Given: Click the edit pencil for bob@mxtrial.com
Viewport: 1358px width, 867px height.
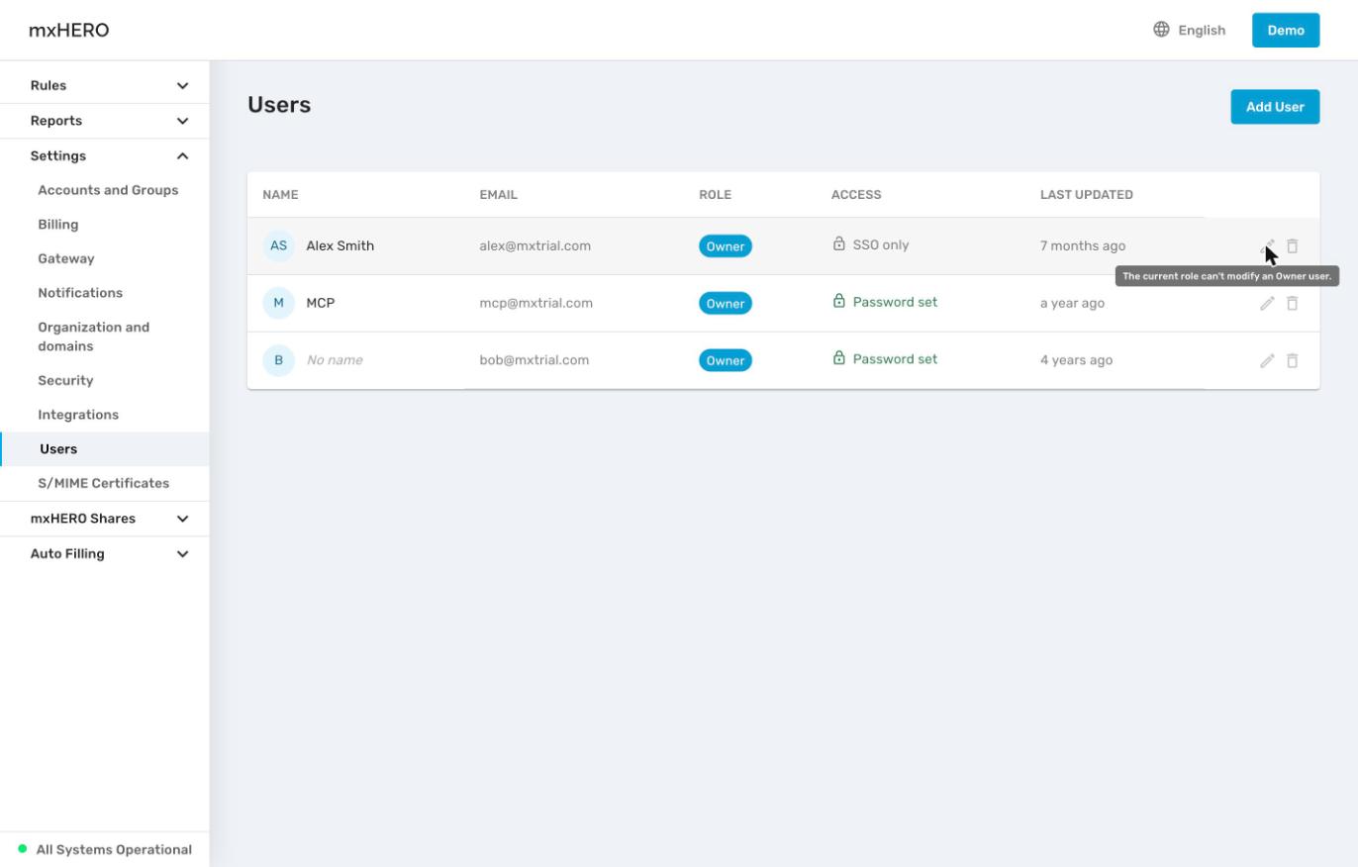Looking at the screenshot, I should 1267,361.
